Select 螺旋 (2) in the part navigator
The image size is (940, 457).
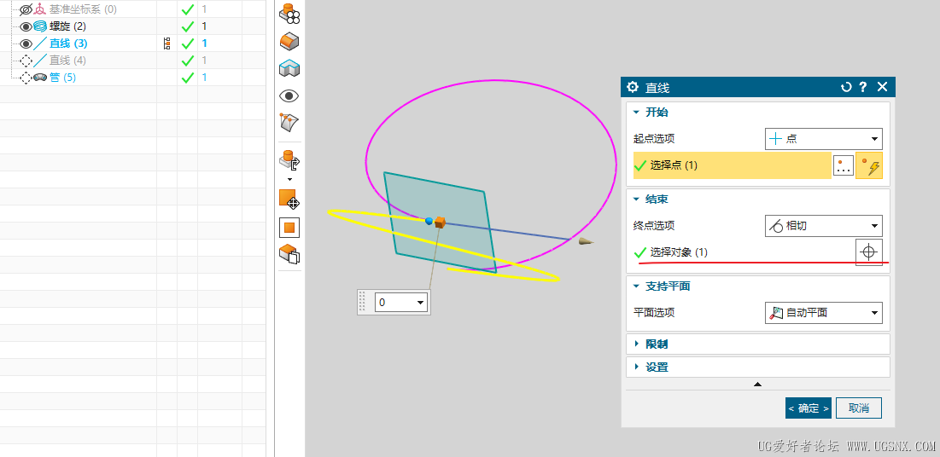67,26
